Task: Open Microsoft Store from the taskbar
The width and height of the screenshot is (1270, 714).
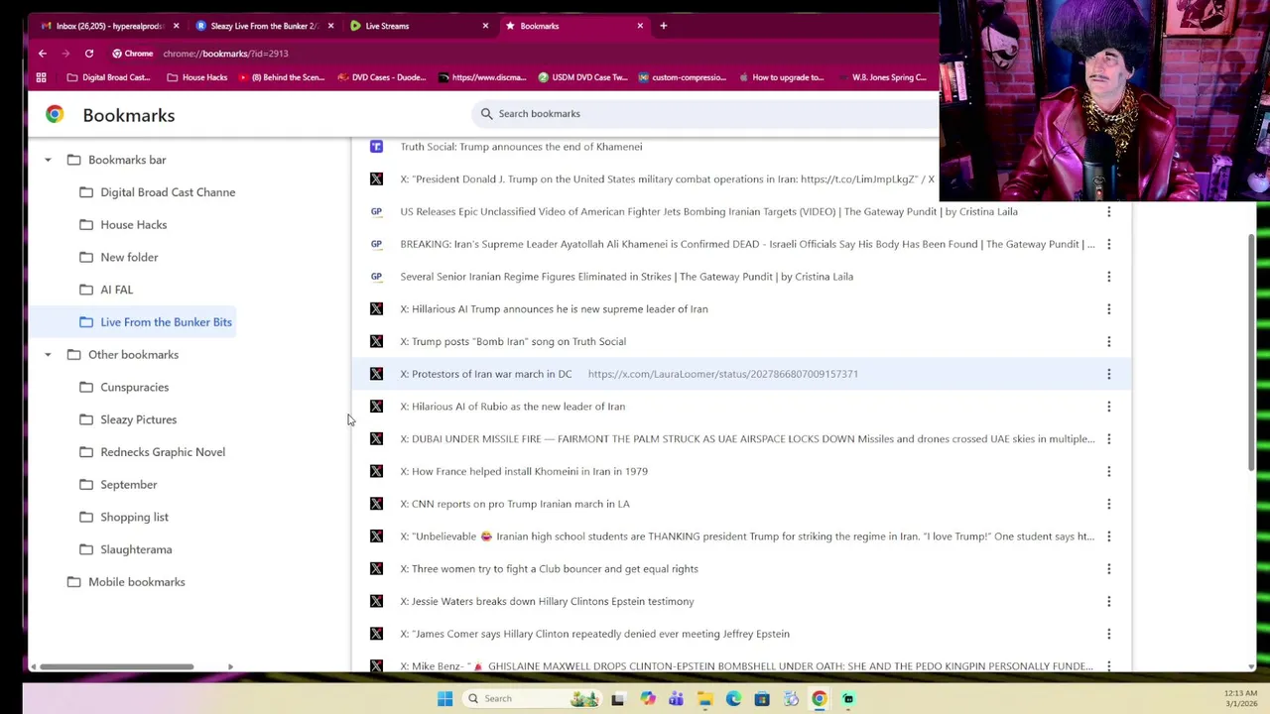Action: point(762,698)
